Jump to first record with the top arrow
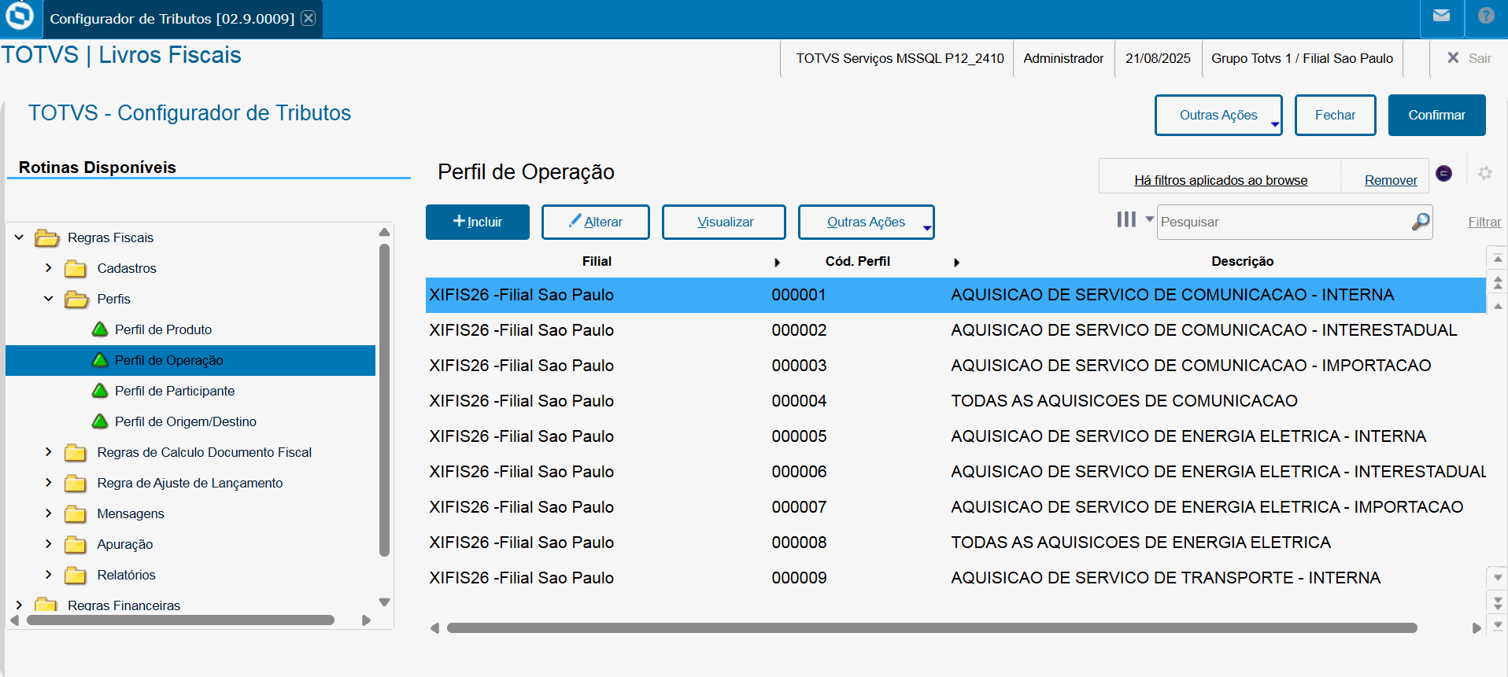The width and height of the screenshot is (1508, 677). (1498, 258)
